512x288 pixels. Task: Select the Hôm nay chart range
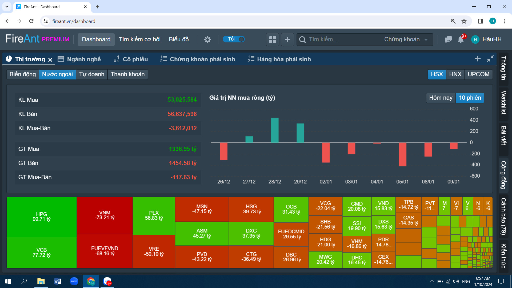[x=441, y=98]
